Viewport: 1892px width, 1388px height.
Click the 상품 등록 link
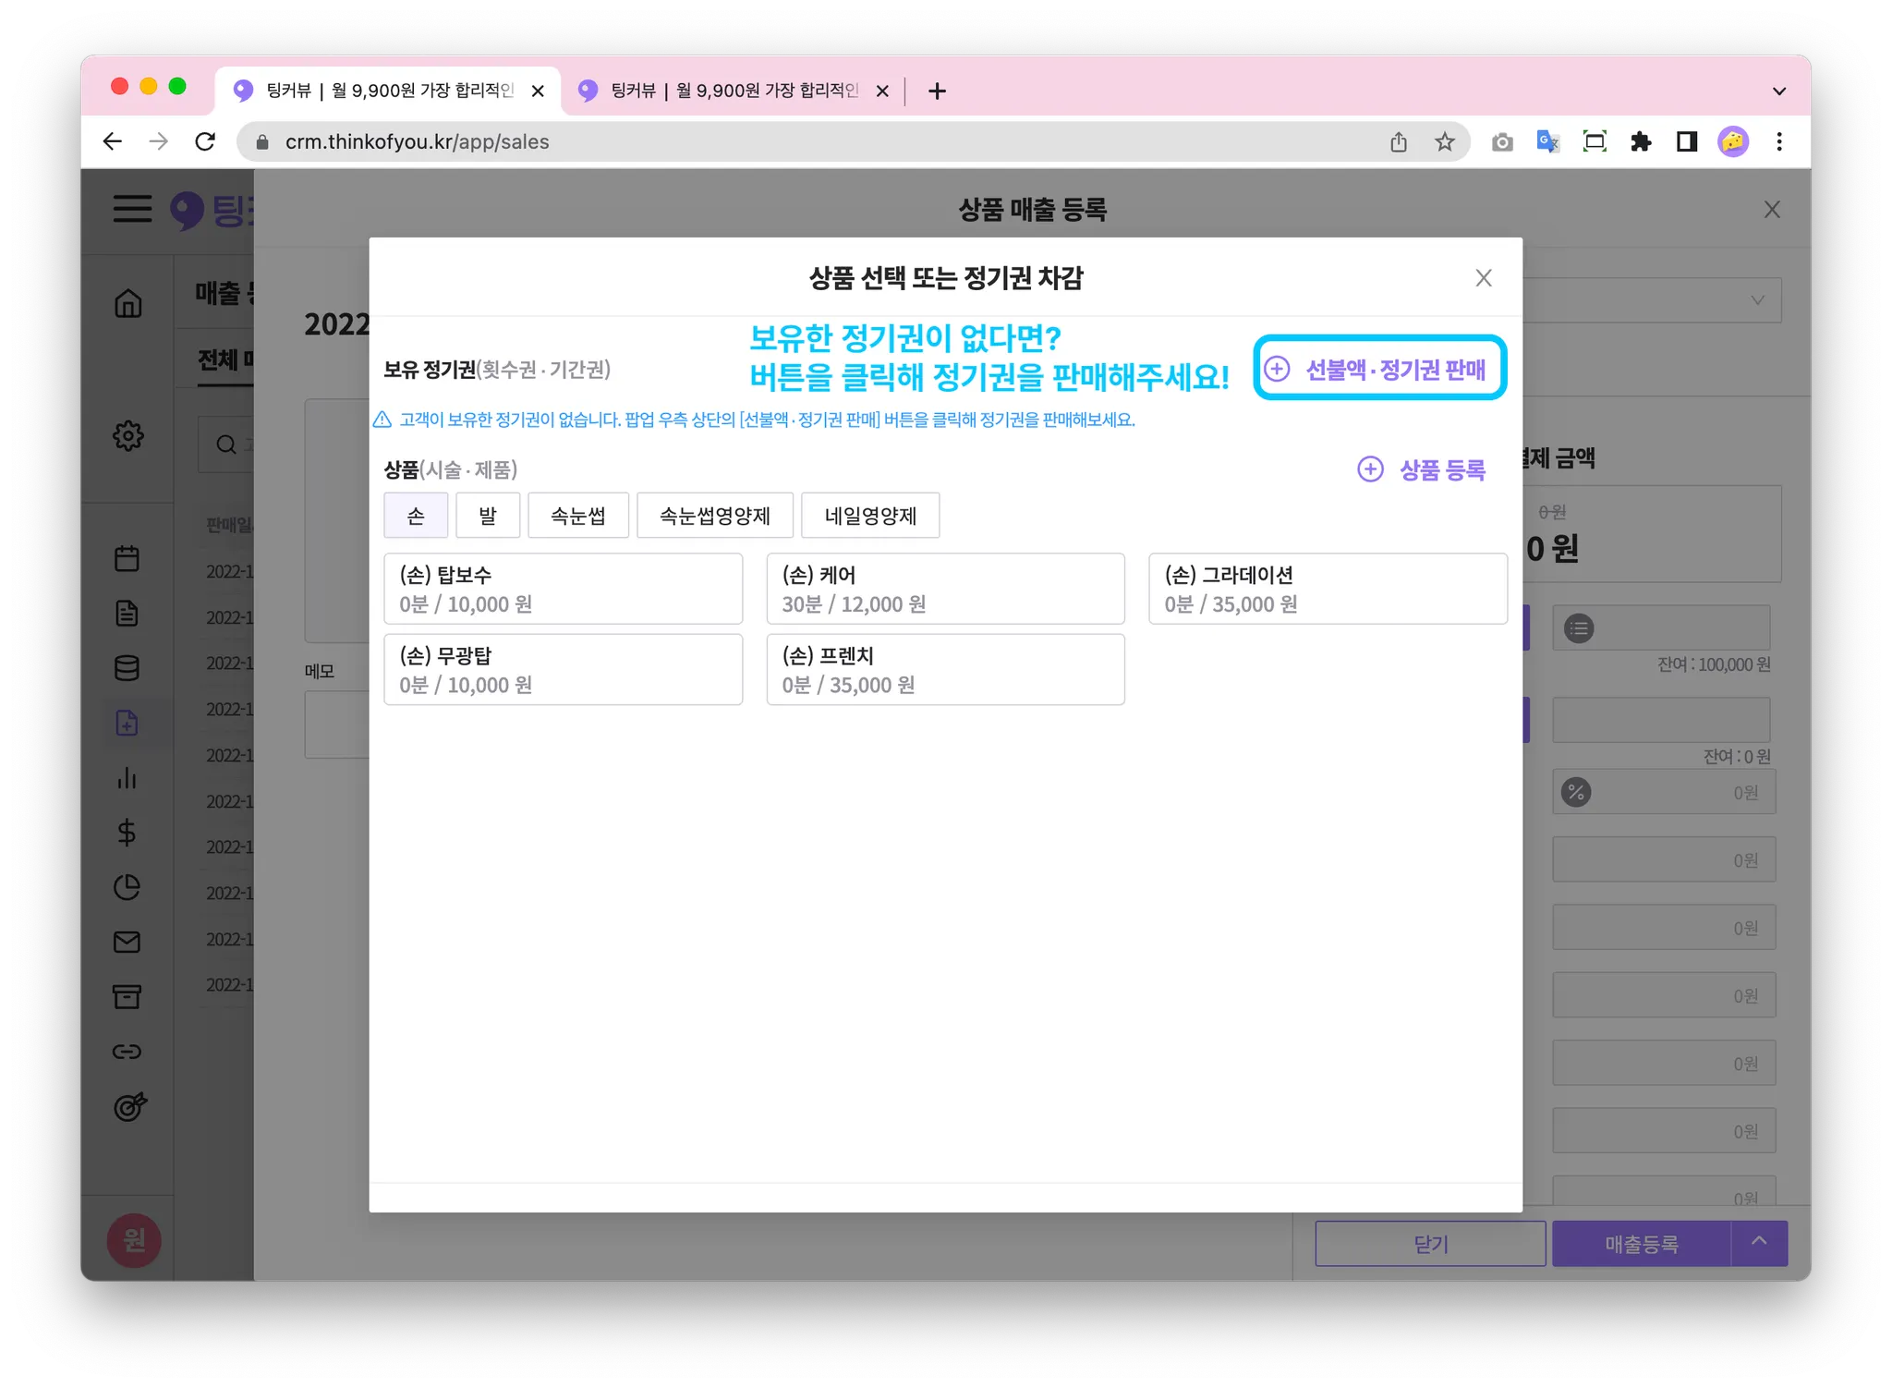[1423, 469]
